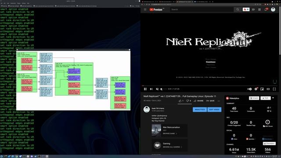
Task: Switch to miniplayer mode
Action: click(x=262, y=89)
